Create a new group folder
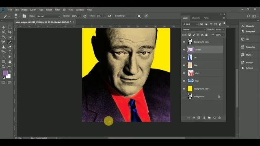Image resolution: width=260 pixels, height=146 pixels. [209, 118]
